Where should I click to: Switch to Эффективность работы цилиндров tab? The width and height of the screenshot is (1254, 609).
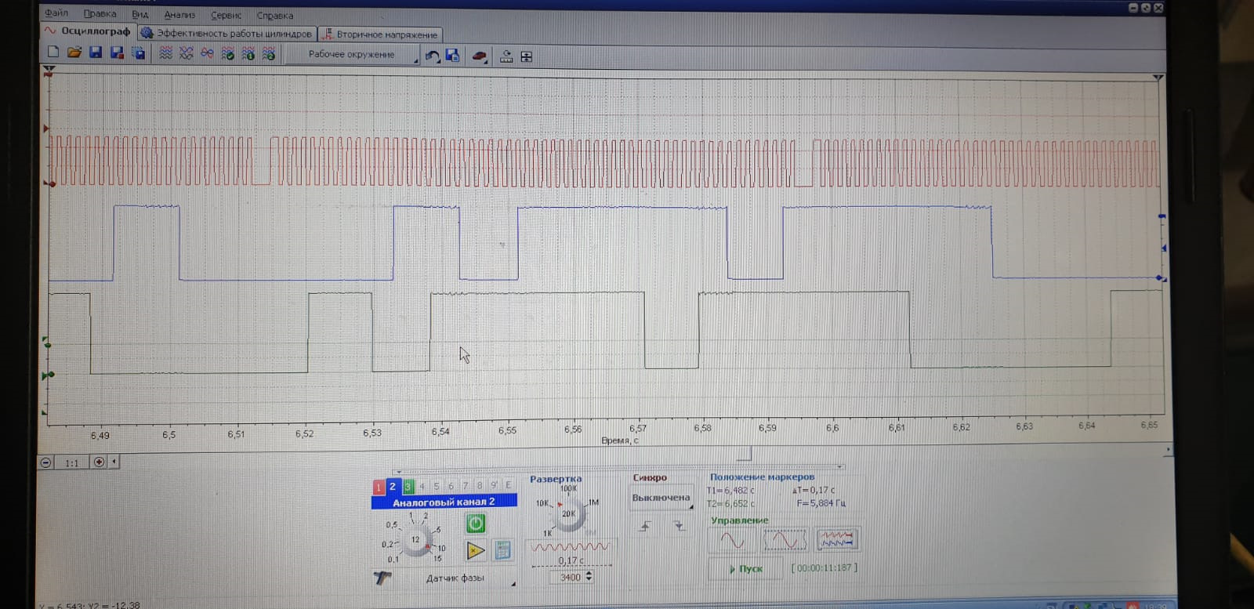point(227,34)
